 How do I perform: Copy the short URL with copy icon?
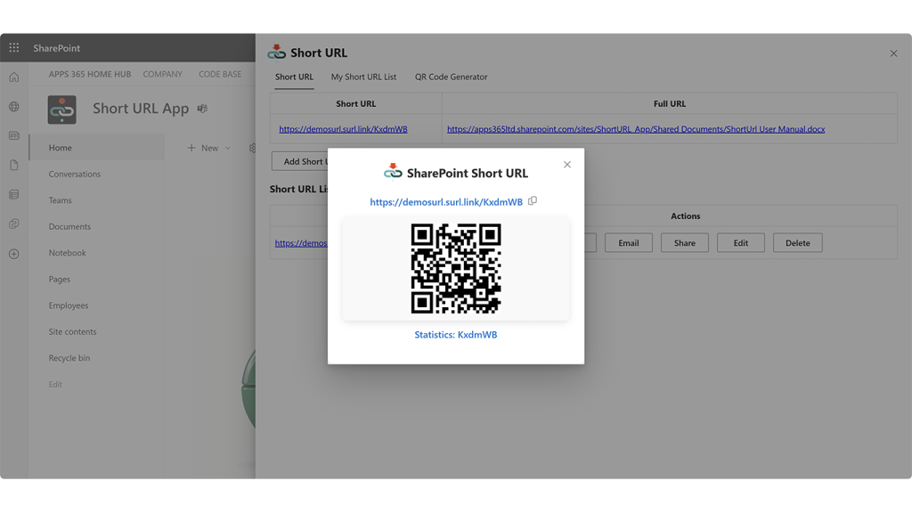(533, 201)
